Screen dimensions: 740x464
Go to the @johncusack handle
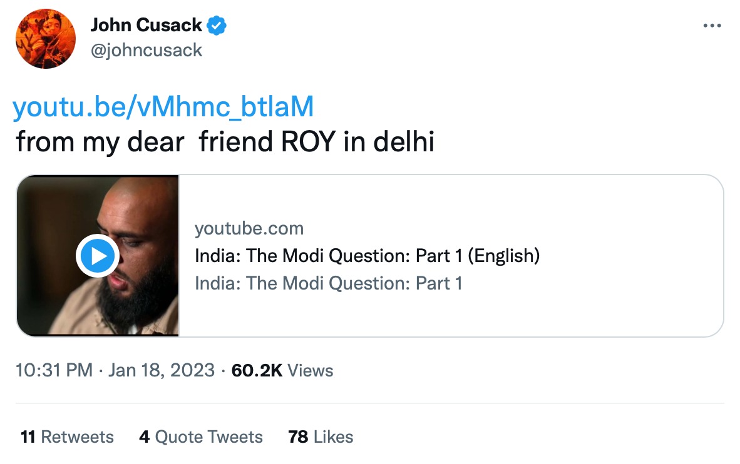click(146, 49)
